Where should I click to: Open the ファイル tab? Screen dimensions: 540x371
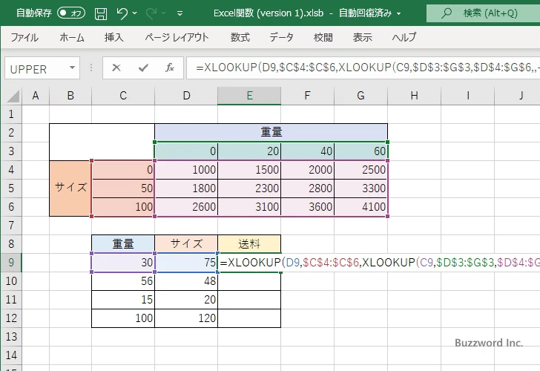coord(24,37)
